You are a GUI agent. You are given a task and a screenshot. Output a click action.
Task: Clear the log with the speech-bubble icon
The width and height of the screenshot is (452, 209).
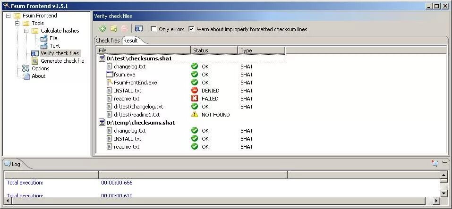click(x=435, y=163)
